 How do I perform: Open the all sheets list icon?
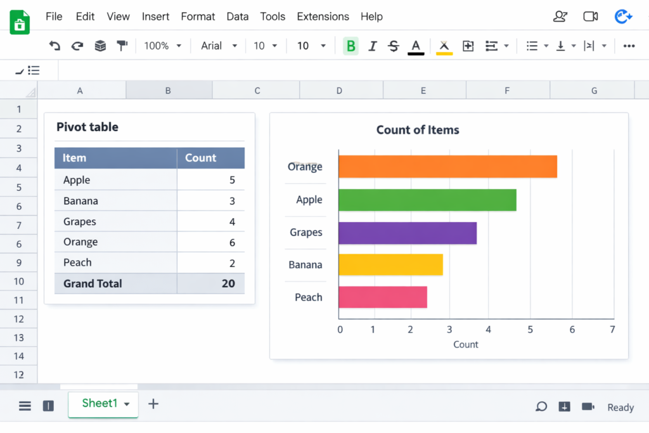(x=25, y=406)
